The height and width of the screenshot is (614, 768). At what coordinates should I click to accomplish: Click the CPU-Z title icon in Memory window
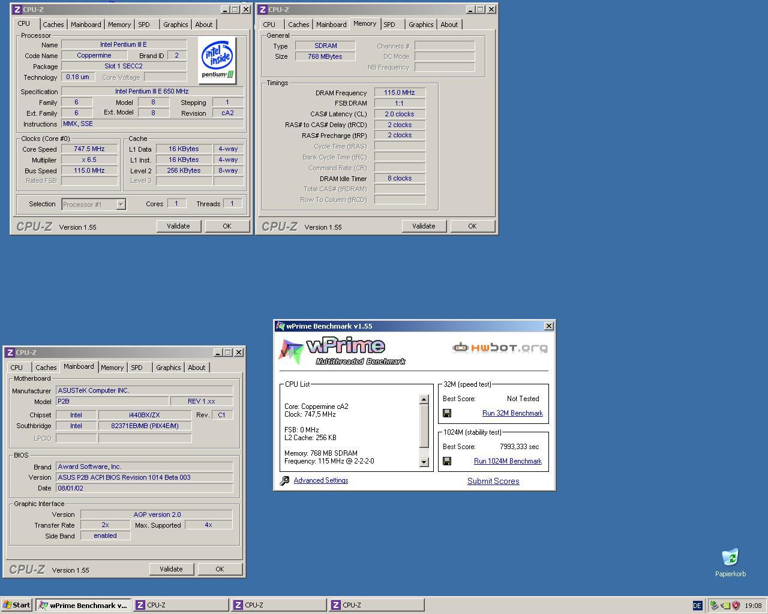(262, 10)
